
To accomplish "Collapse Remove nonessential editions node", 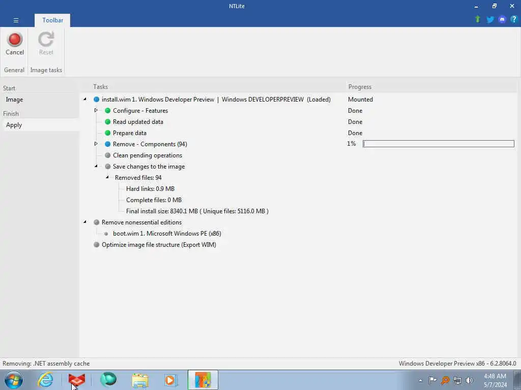I will pos(85,222).
